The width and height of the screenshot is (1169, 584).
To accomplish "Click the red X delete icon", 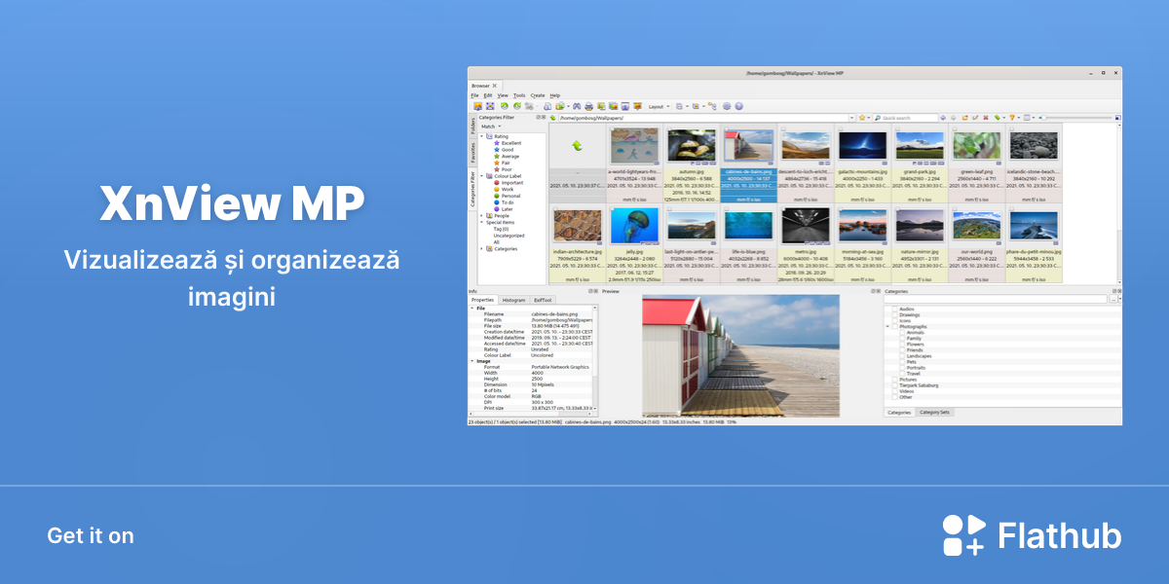I will click(x=986, y=118).
